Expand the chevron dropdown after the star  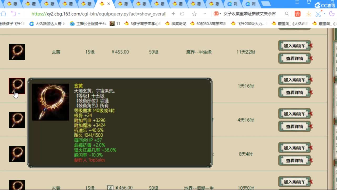tap(205, 14)
